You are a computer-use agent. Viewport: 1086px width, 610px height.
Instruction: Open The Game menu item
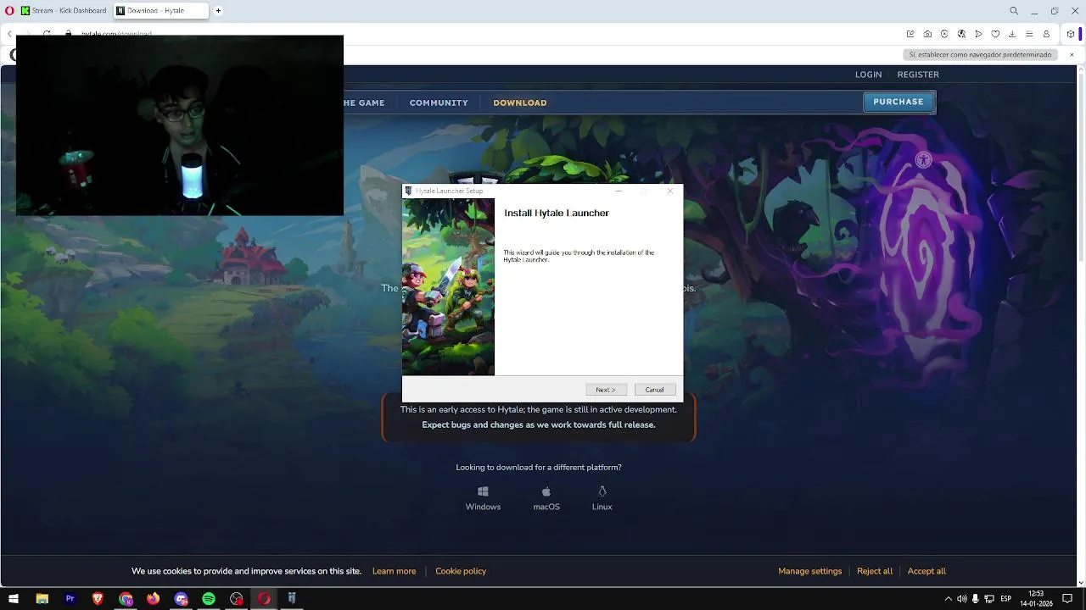[364, 103]
